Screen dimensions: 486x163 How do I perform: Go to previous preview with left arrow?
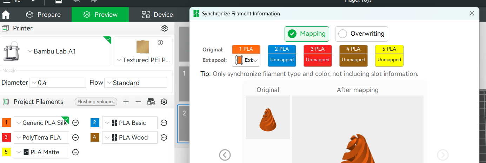click(x=225, y=155)
